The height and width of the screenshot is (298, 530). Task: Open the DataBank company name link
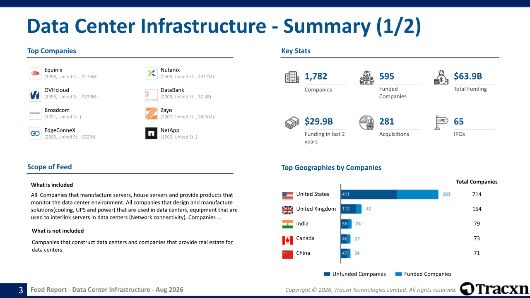tap(172, 90)
